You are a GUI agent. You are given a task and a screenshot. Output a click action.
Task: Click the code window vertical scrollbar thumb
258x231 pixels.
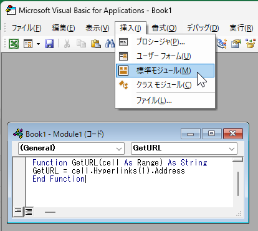[238, 184]
